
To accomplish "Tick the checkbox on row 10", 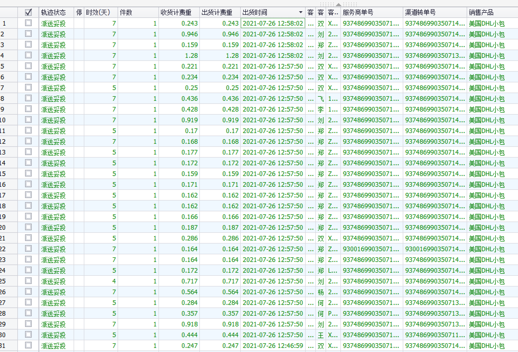I will point(28,120).
